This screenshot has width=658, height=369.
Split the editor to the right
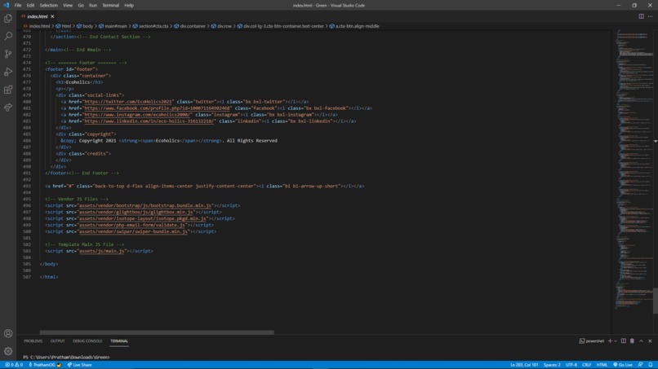(x=641, y=16)
